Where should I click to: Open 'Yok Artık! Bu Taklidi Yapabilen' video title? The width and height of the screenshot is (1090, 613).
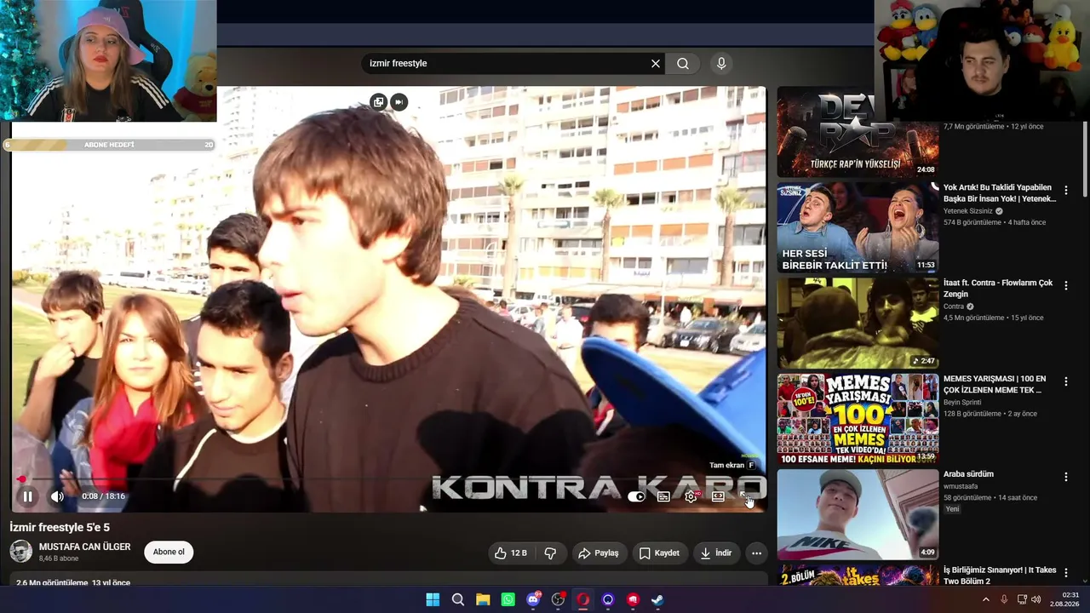(1000, 193)
